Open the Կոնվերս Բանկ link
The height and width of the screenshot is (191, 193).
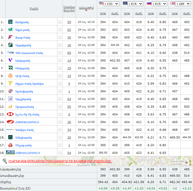pos(24,130)
